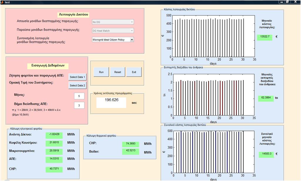Click the Βήμα διείσδυσης ΑΠΕ field with 3
301x181 pixels.
pos(79,105)
